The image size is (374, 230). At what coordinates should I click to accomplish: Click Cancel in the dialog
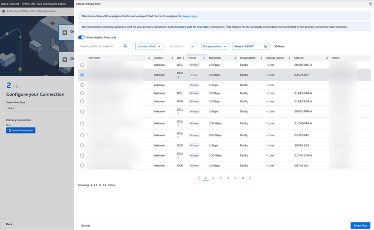click(x=85, y=226)
